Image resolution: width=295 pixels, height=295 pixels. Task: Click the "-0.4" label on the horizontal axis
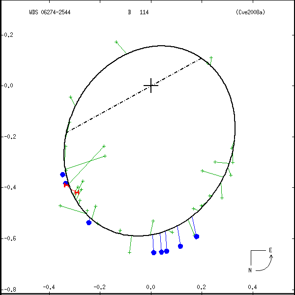(49, 287)
